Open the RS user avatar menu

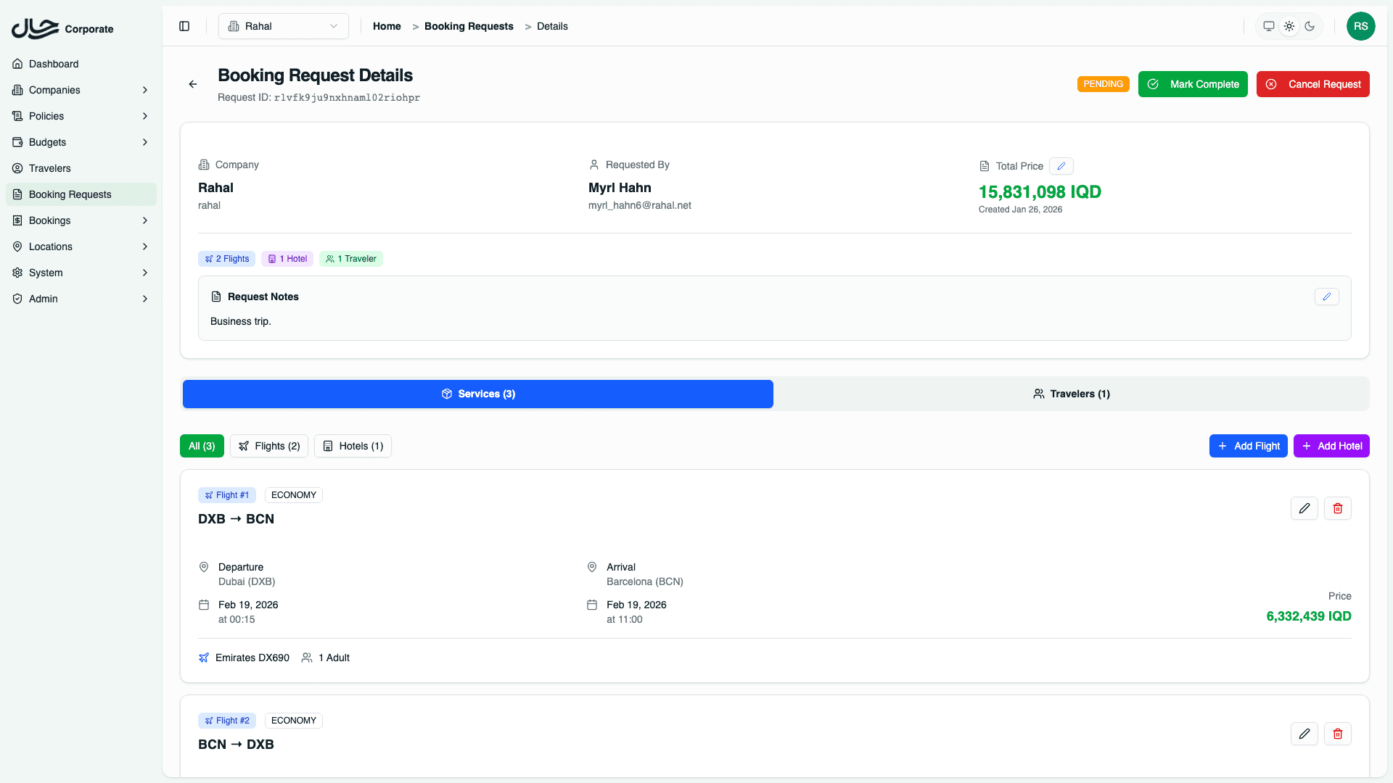[x=1362, y=26]
